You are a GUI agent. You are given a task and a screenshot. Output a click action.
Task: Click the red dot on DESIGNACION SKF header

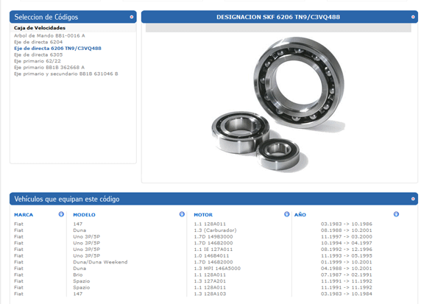[413, 17]
